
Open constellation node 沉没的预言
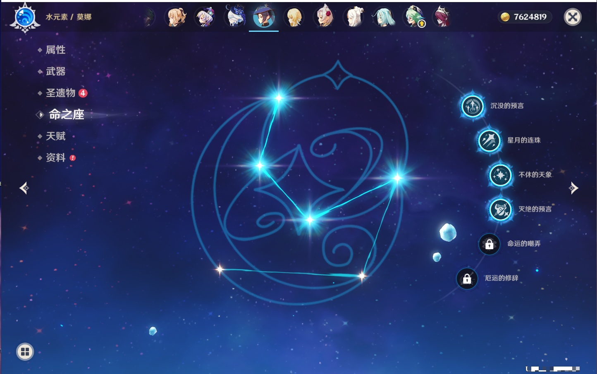(472, 106)
